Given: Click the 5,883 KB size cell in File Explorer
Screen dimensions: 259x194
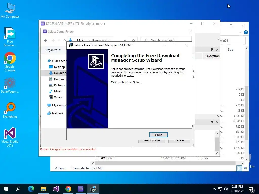Looking at the screenshot, I should pyautogui.click(x=239, y=116).
